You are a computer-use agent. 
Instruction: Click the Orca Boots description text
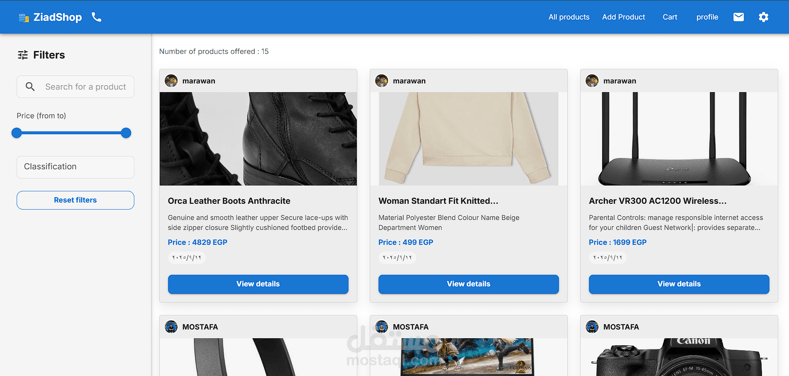(x=258, y=222)
